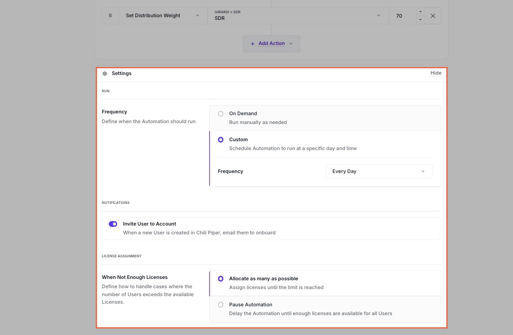Choose the Pause Automation radio option
The height and width of the screenshot is (335, 513).
[221, 305]
